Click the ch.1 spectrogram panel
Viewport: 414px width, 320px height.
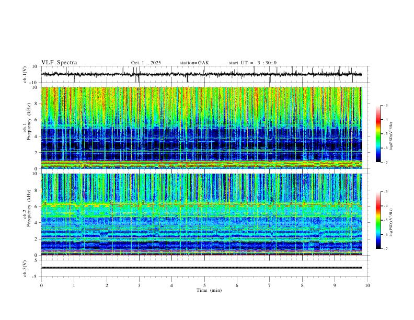pyautogui.click(x=201, y=128)
